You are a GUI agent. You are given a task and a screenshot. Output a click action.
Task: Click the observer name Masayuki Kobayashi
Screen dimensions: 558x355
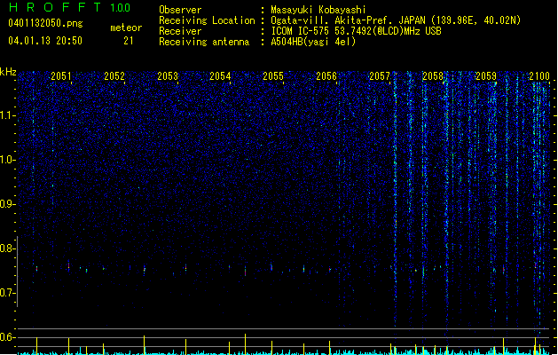tap(318, 10)
